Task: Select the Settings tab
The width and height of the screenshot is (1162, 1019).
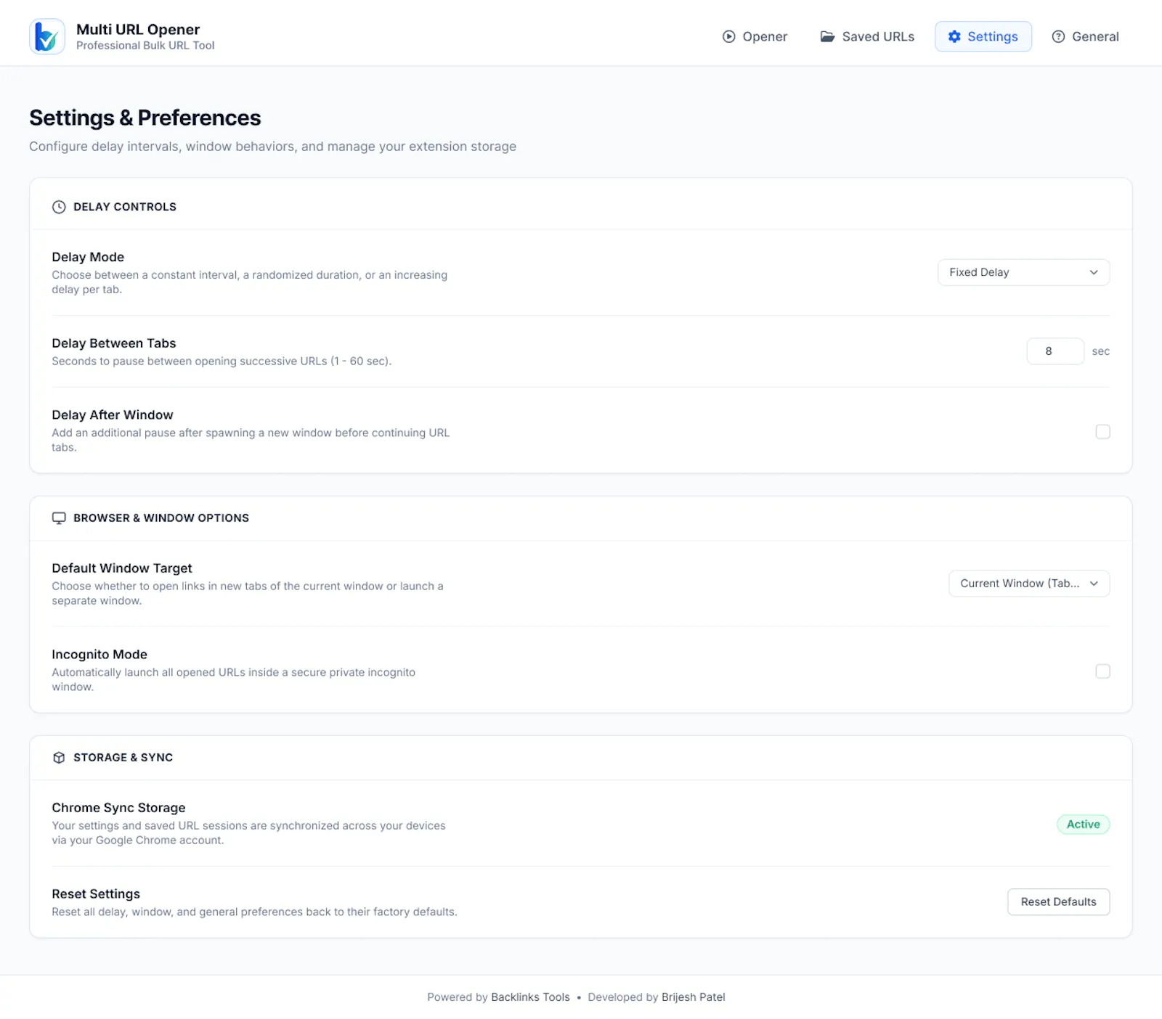Action: click(x=983, y=36)
